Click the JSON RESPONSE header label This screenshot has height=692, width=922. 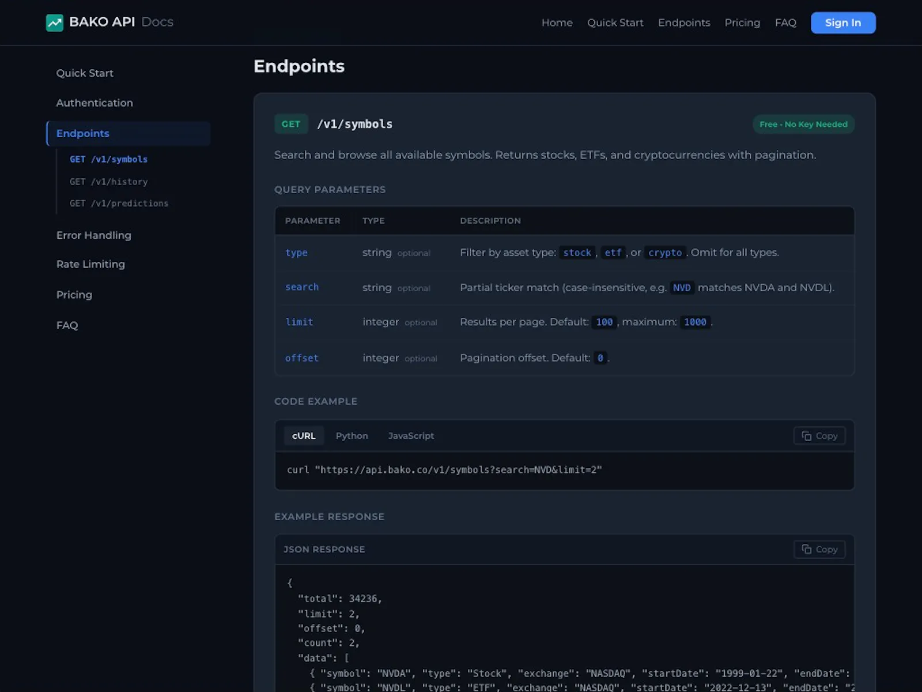pos(324,550)
